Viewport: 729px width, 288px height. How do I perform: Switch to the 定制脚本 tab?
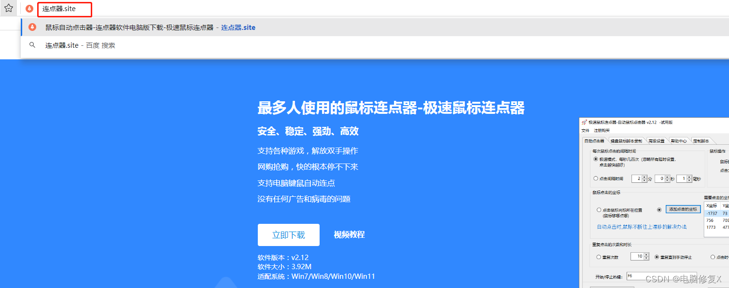coord(701,141)
